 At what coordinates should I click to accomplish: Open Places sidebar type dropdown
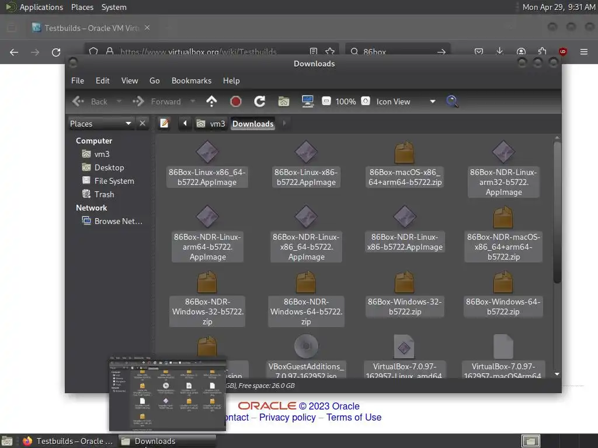(x=100, y=124)
